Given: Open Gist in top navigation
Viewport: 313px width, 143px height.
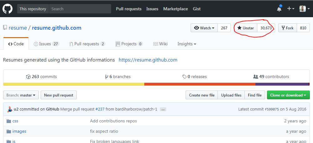Looking at the screenshot, I should point(197,9).
